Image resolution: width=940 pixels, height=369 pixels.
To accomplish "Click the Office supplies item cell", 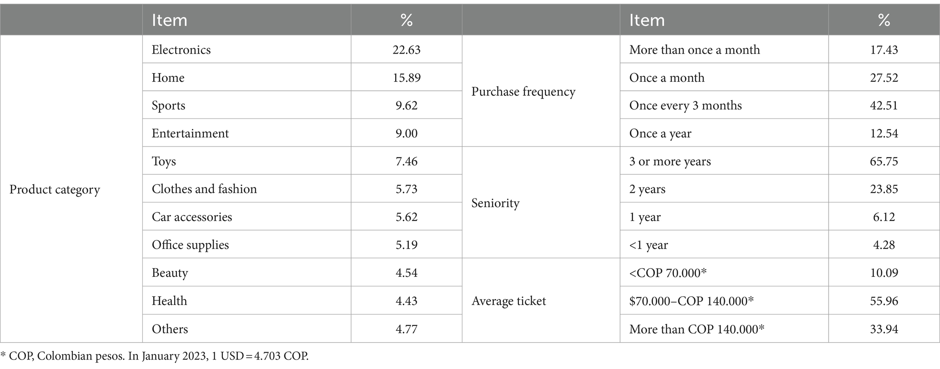I will (x=246, y=244).
